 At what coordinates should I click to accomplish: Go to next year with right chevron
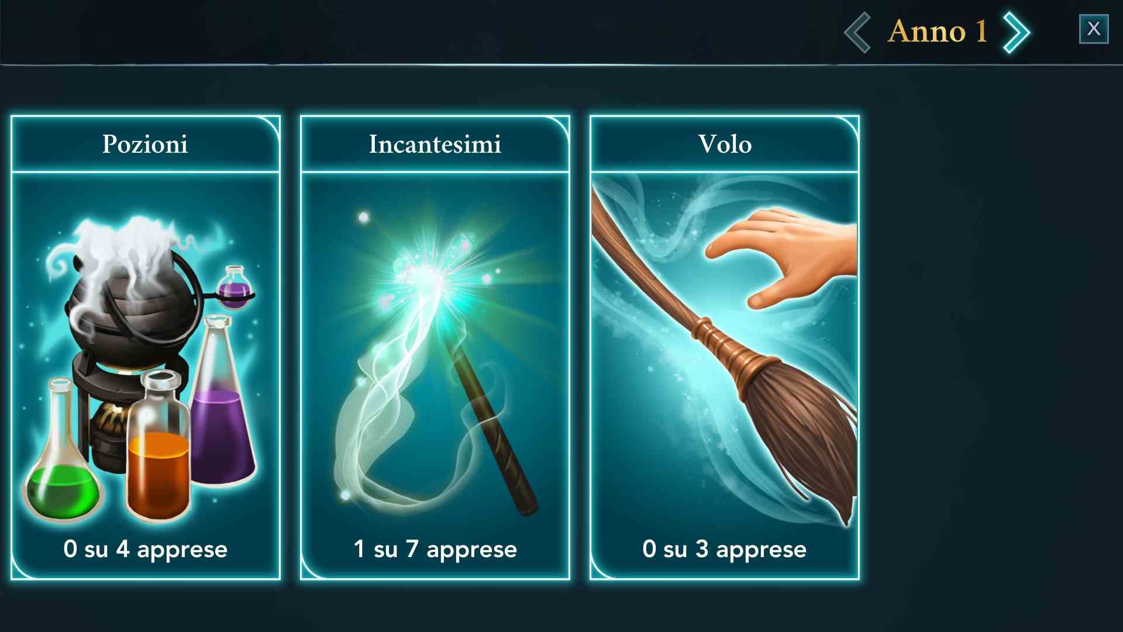pos(1017,32)
